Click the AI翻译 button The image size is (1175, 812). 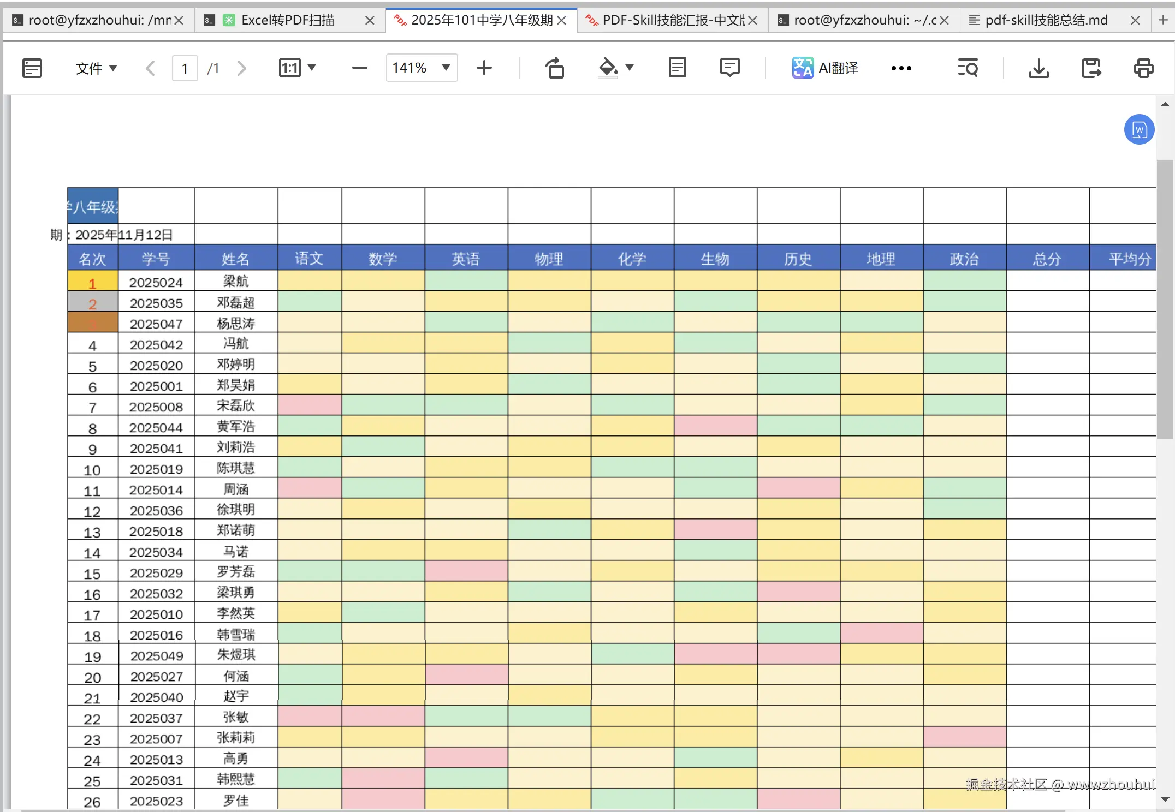tap(825, 68)
